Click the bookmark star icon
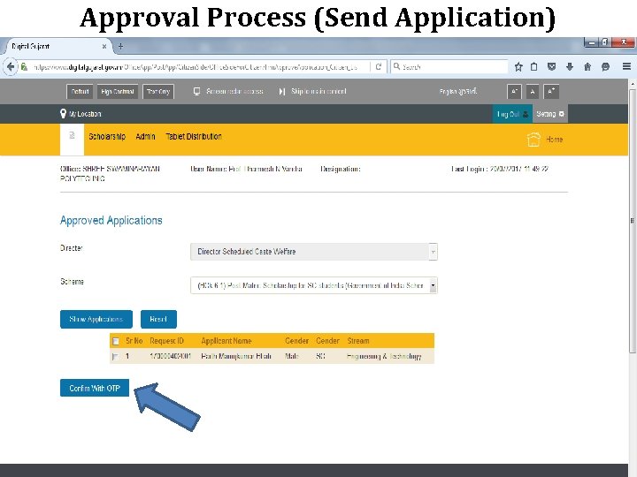Viewport: 637px width, 477px height. point(518,67)
